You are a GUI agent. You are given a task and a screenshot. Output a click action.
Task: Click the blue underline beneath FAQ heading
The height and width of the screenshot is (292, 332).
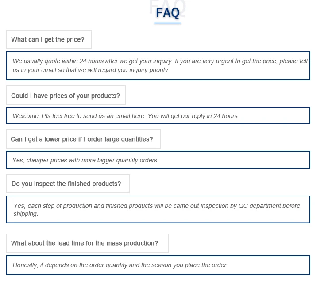tap(167, 23)
